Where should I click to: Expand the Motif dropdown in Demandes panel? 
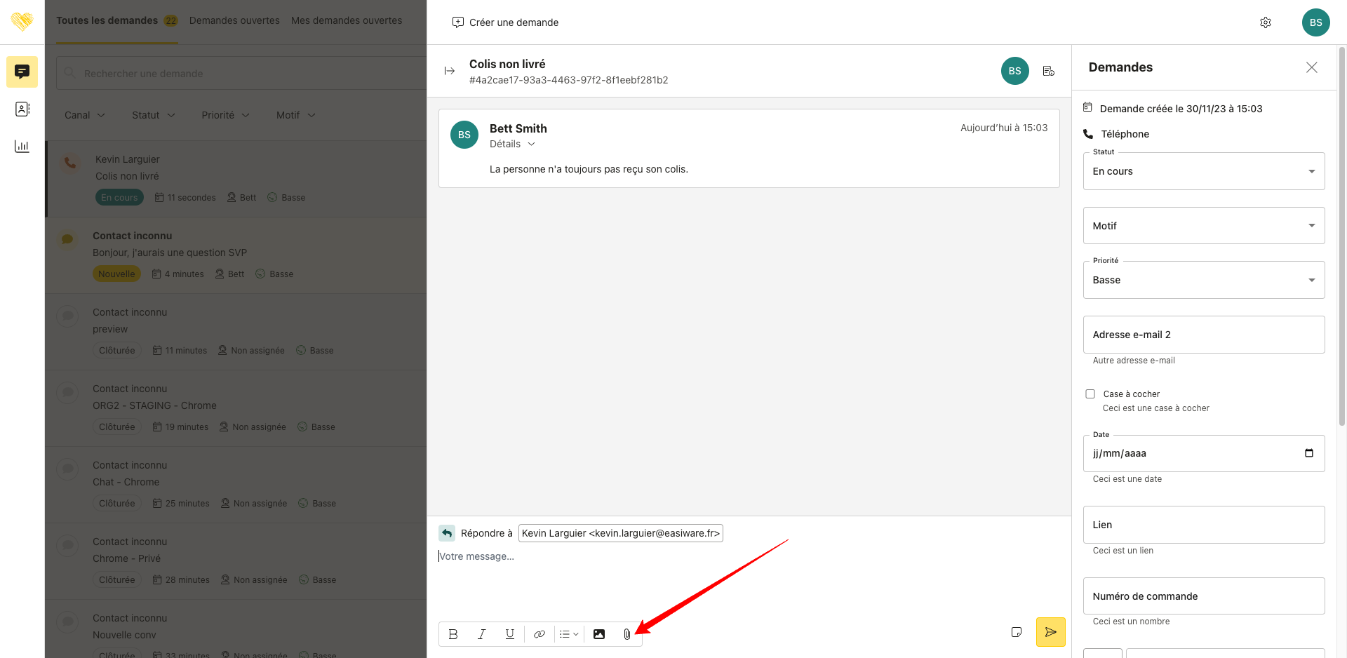pos(1203,226)
